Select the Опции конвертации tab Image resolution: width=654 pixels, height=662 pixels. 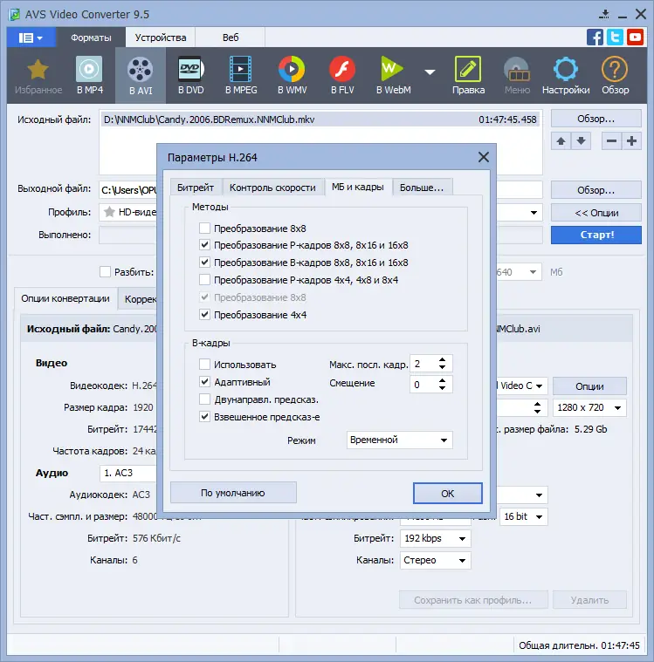coord(65,299)
